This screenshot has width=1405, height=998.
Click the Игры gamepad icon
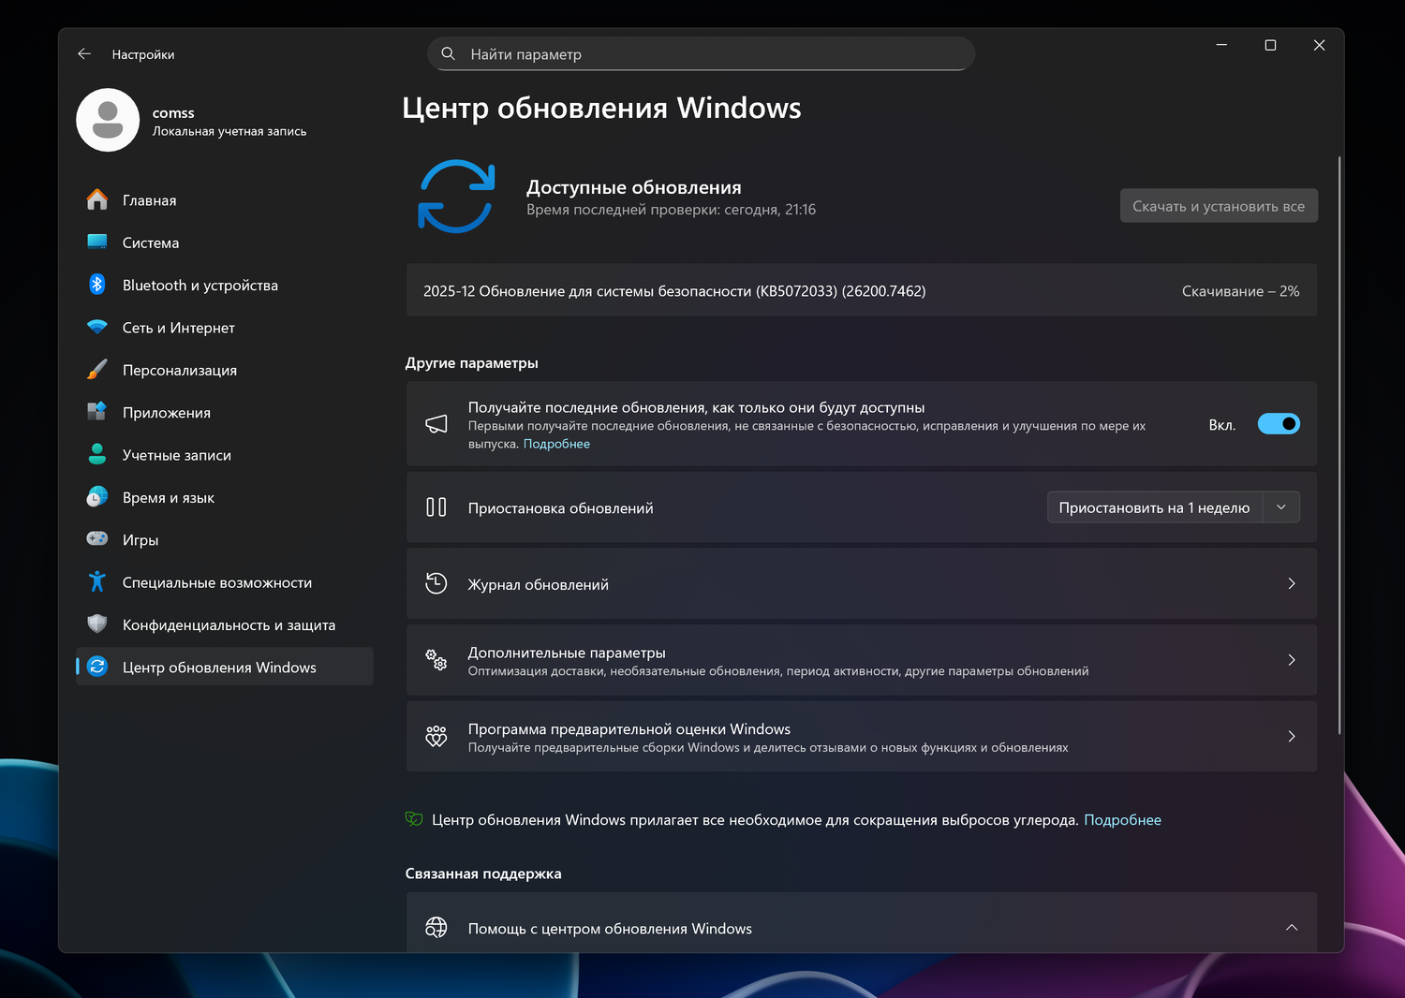tap(97, 539)
